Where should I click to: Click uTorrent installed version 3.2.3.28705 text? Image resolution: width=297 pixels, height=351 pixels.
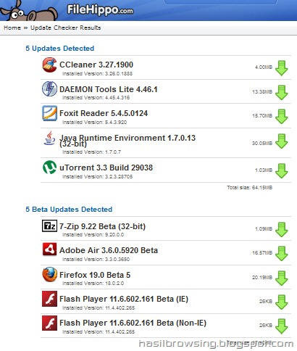point(97,176)
